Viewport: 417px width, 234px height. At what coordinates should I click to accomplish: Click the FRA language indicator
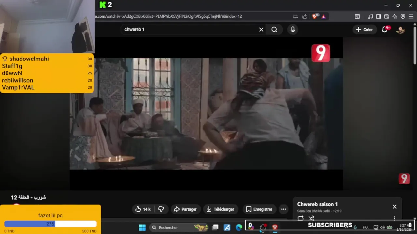366,228
